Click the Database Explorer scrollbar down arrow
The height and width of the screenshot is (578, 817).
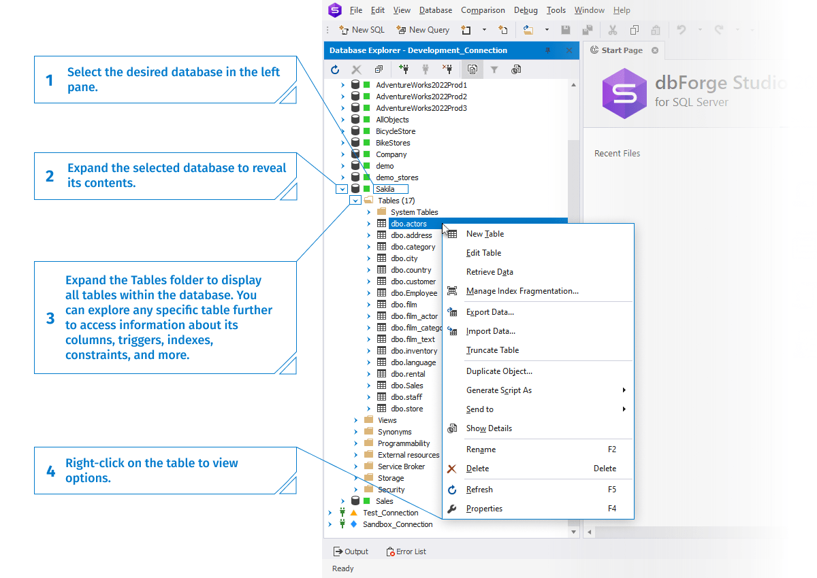click(x=573, y=532)
